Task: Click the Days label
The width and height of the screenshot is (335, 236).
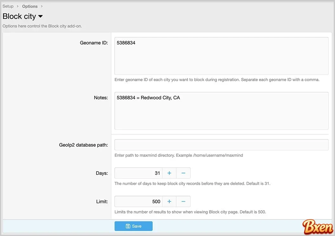Action: point(102,173)
